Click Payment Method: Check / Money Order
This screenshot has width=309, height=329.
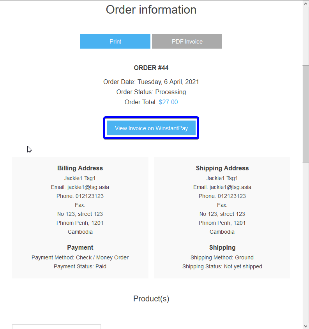(80, 257)
